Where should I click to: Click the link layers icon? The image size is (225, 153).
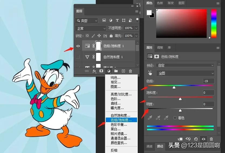(87, 71)
